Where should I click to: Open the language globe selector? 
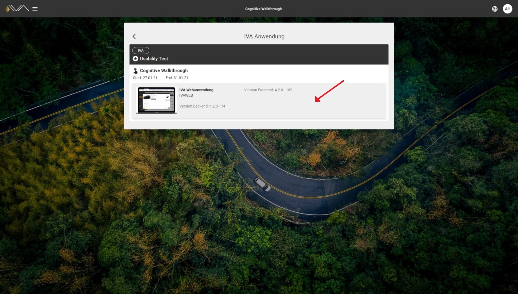pyautogui.click(x=495, y=9)
